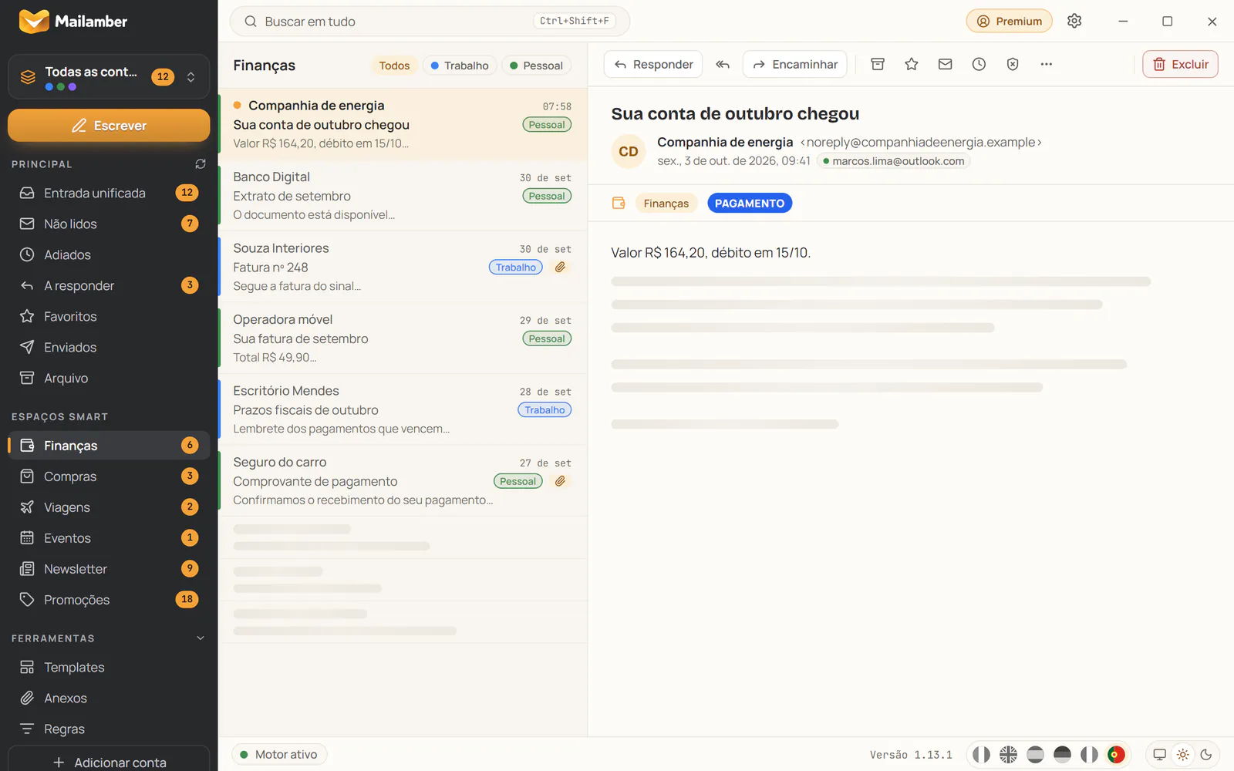Star the open email as favorite
Screen dimensions: 1234x771
click(912, 65)
